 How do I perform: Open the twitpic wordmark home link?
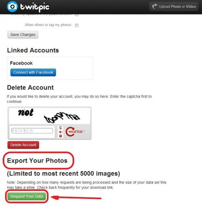click(x=35, y=7)
